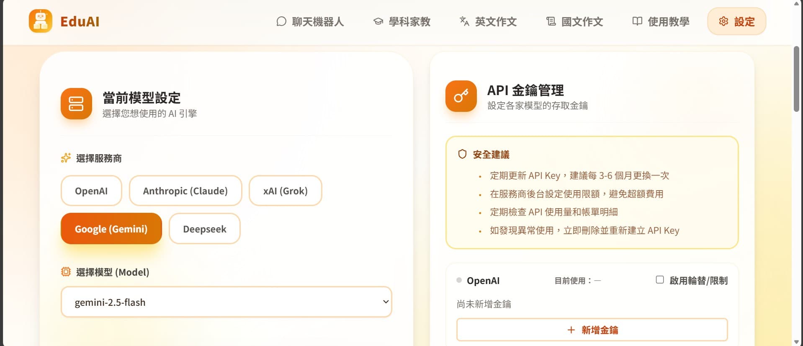Click the server icon beside 當前模型設定
The width and height of the screenshot is (803, 346).
(76, 103)
